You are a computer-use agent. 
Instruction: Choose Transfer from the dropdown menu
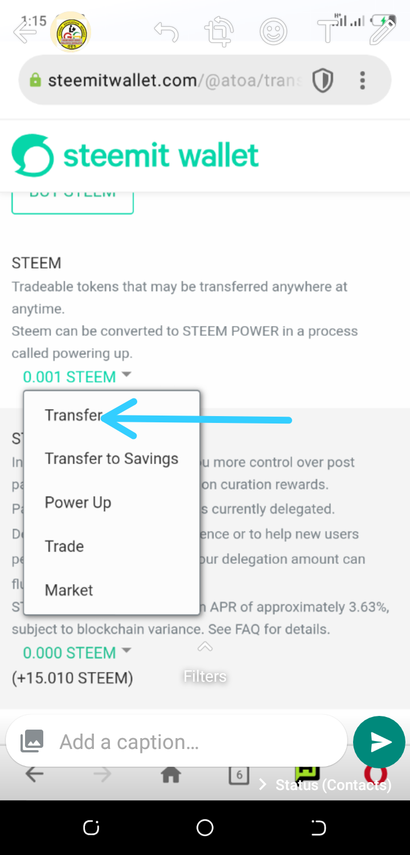tap(74, 415)
